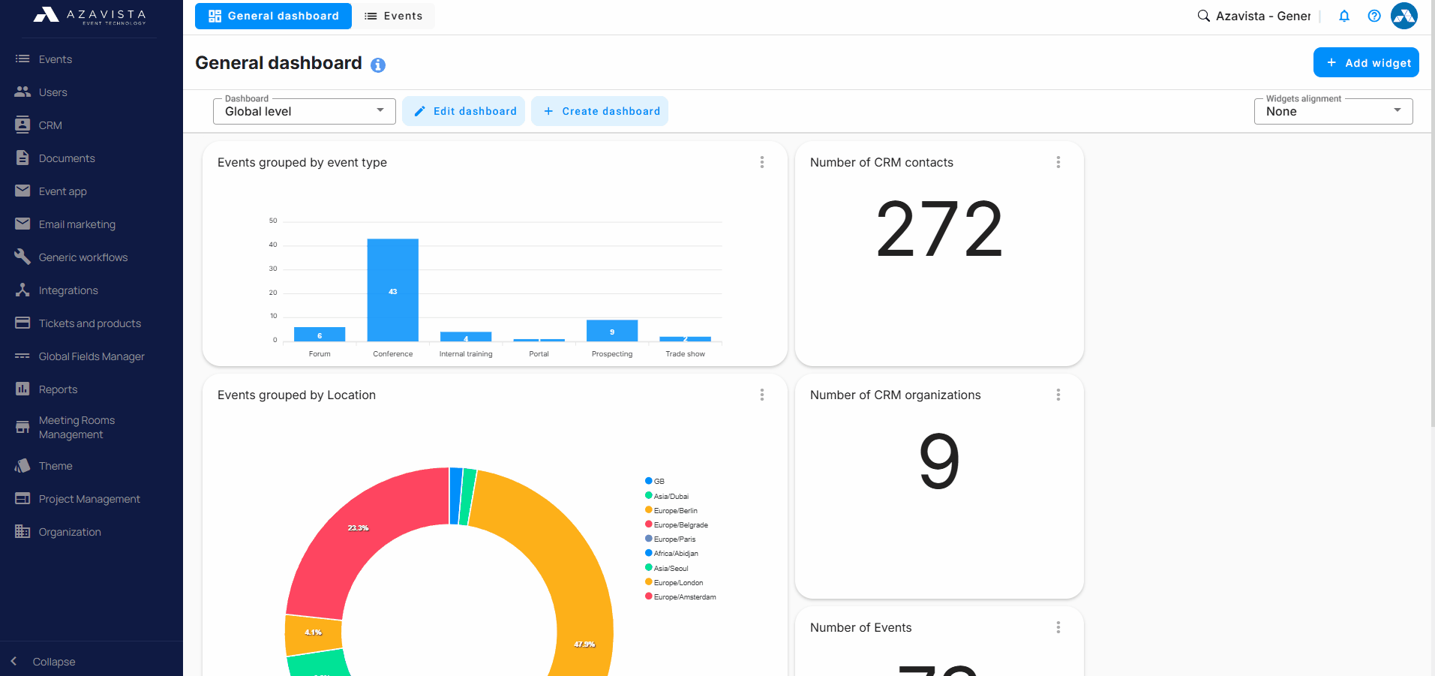The height and width of the screenshot is (676, 1435).
Task: Open the Dashboard Global level dropdown
Action: click(x=304, y=111)
